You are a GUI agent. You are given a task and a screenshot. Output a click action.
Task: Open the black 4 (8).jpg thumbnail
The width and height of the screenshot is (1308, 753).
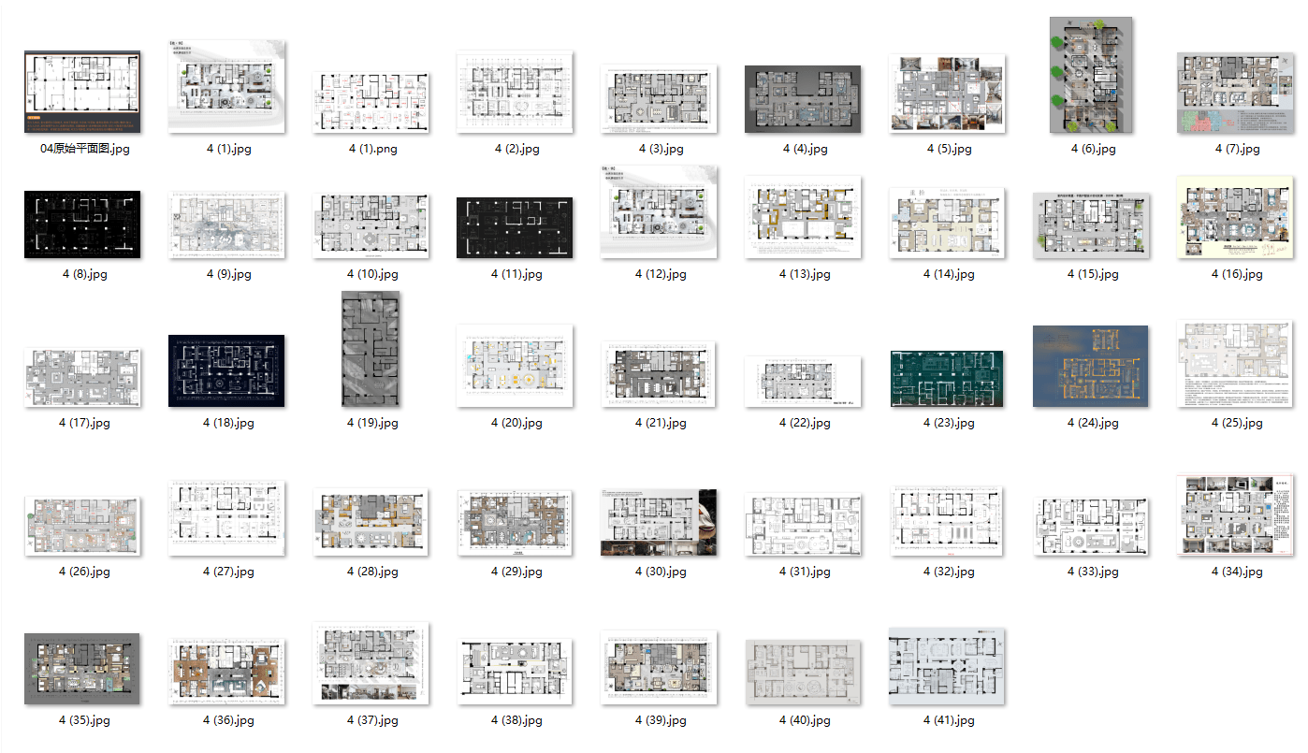(82, 224)
